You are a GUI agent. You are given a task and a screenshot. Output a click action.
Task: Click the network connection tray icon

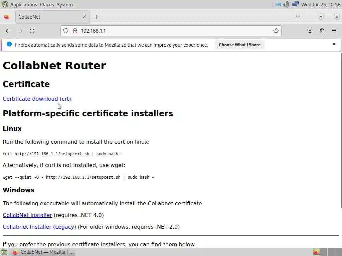295,4
